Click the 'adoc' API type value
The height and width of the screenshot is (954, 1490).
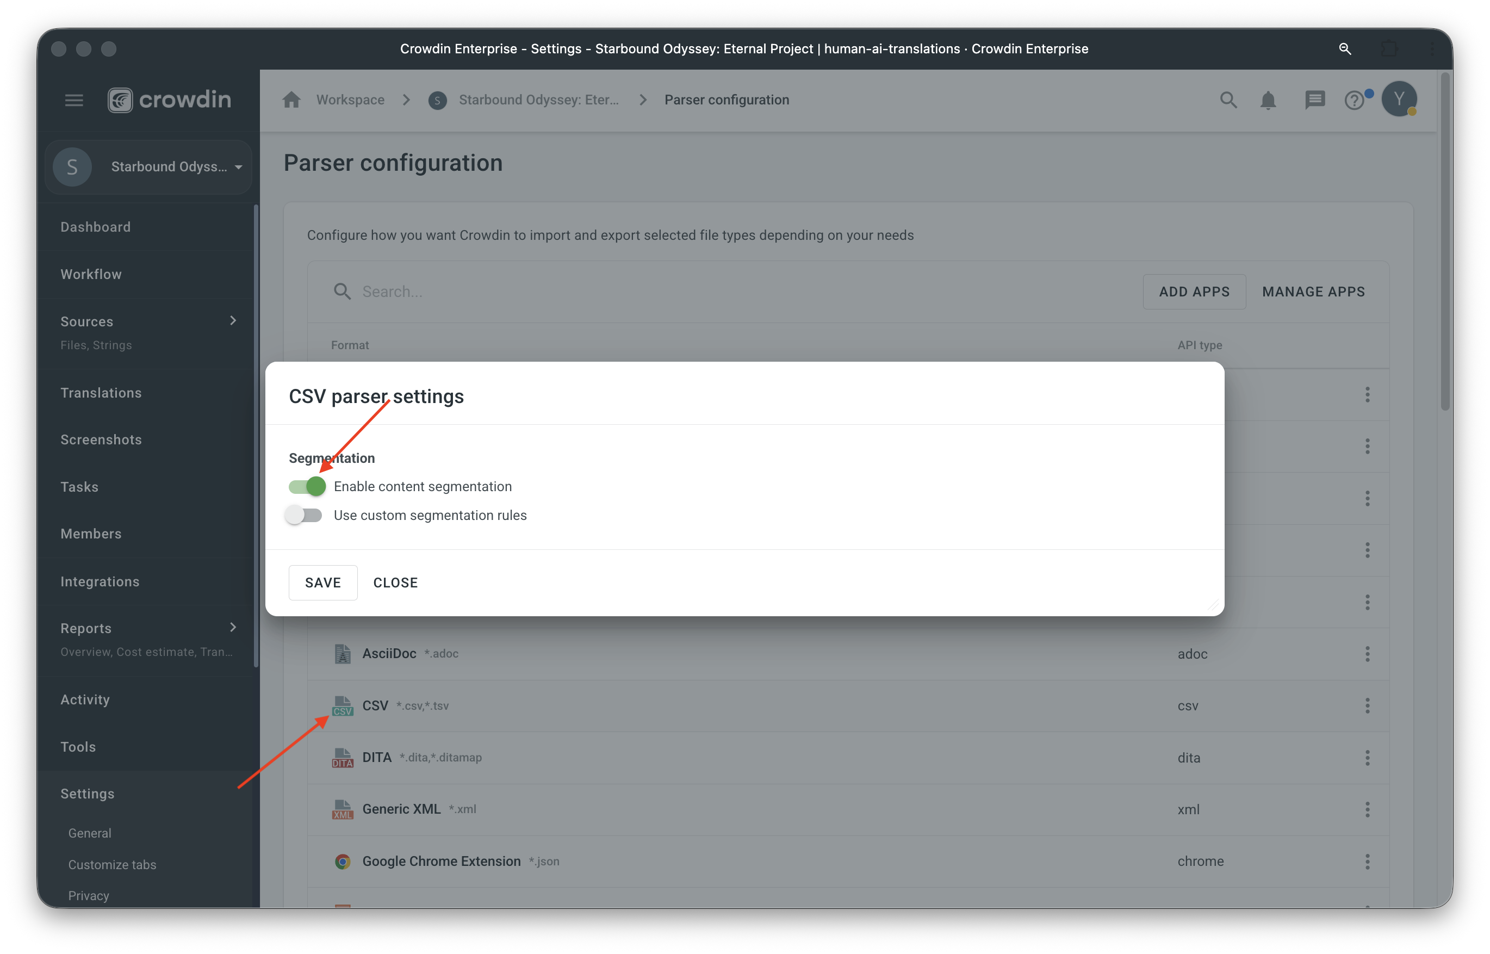click(x=1192, y=654)
